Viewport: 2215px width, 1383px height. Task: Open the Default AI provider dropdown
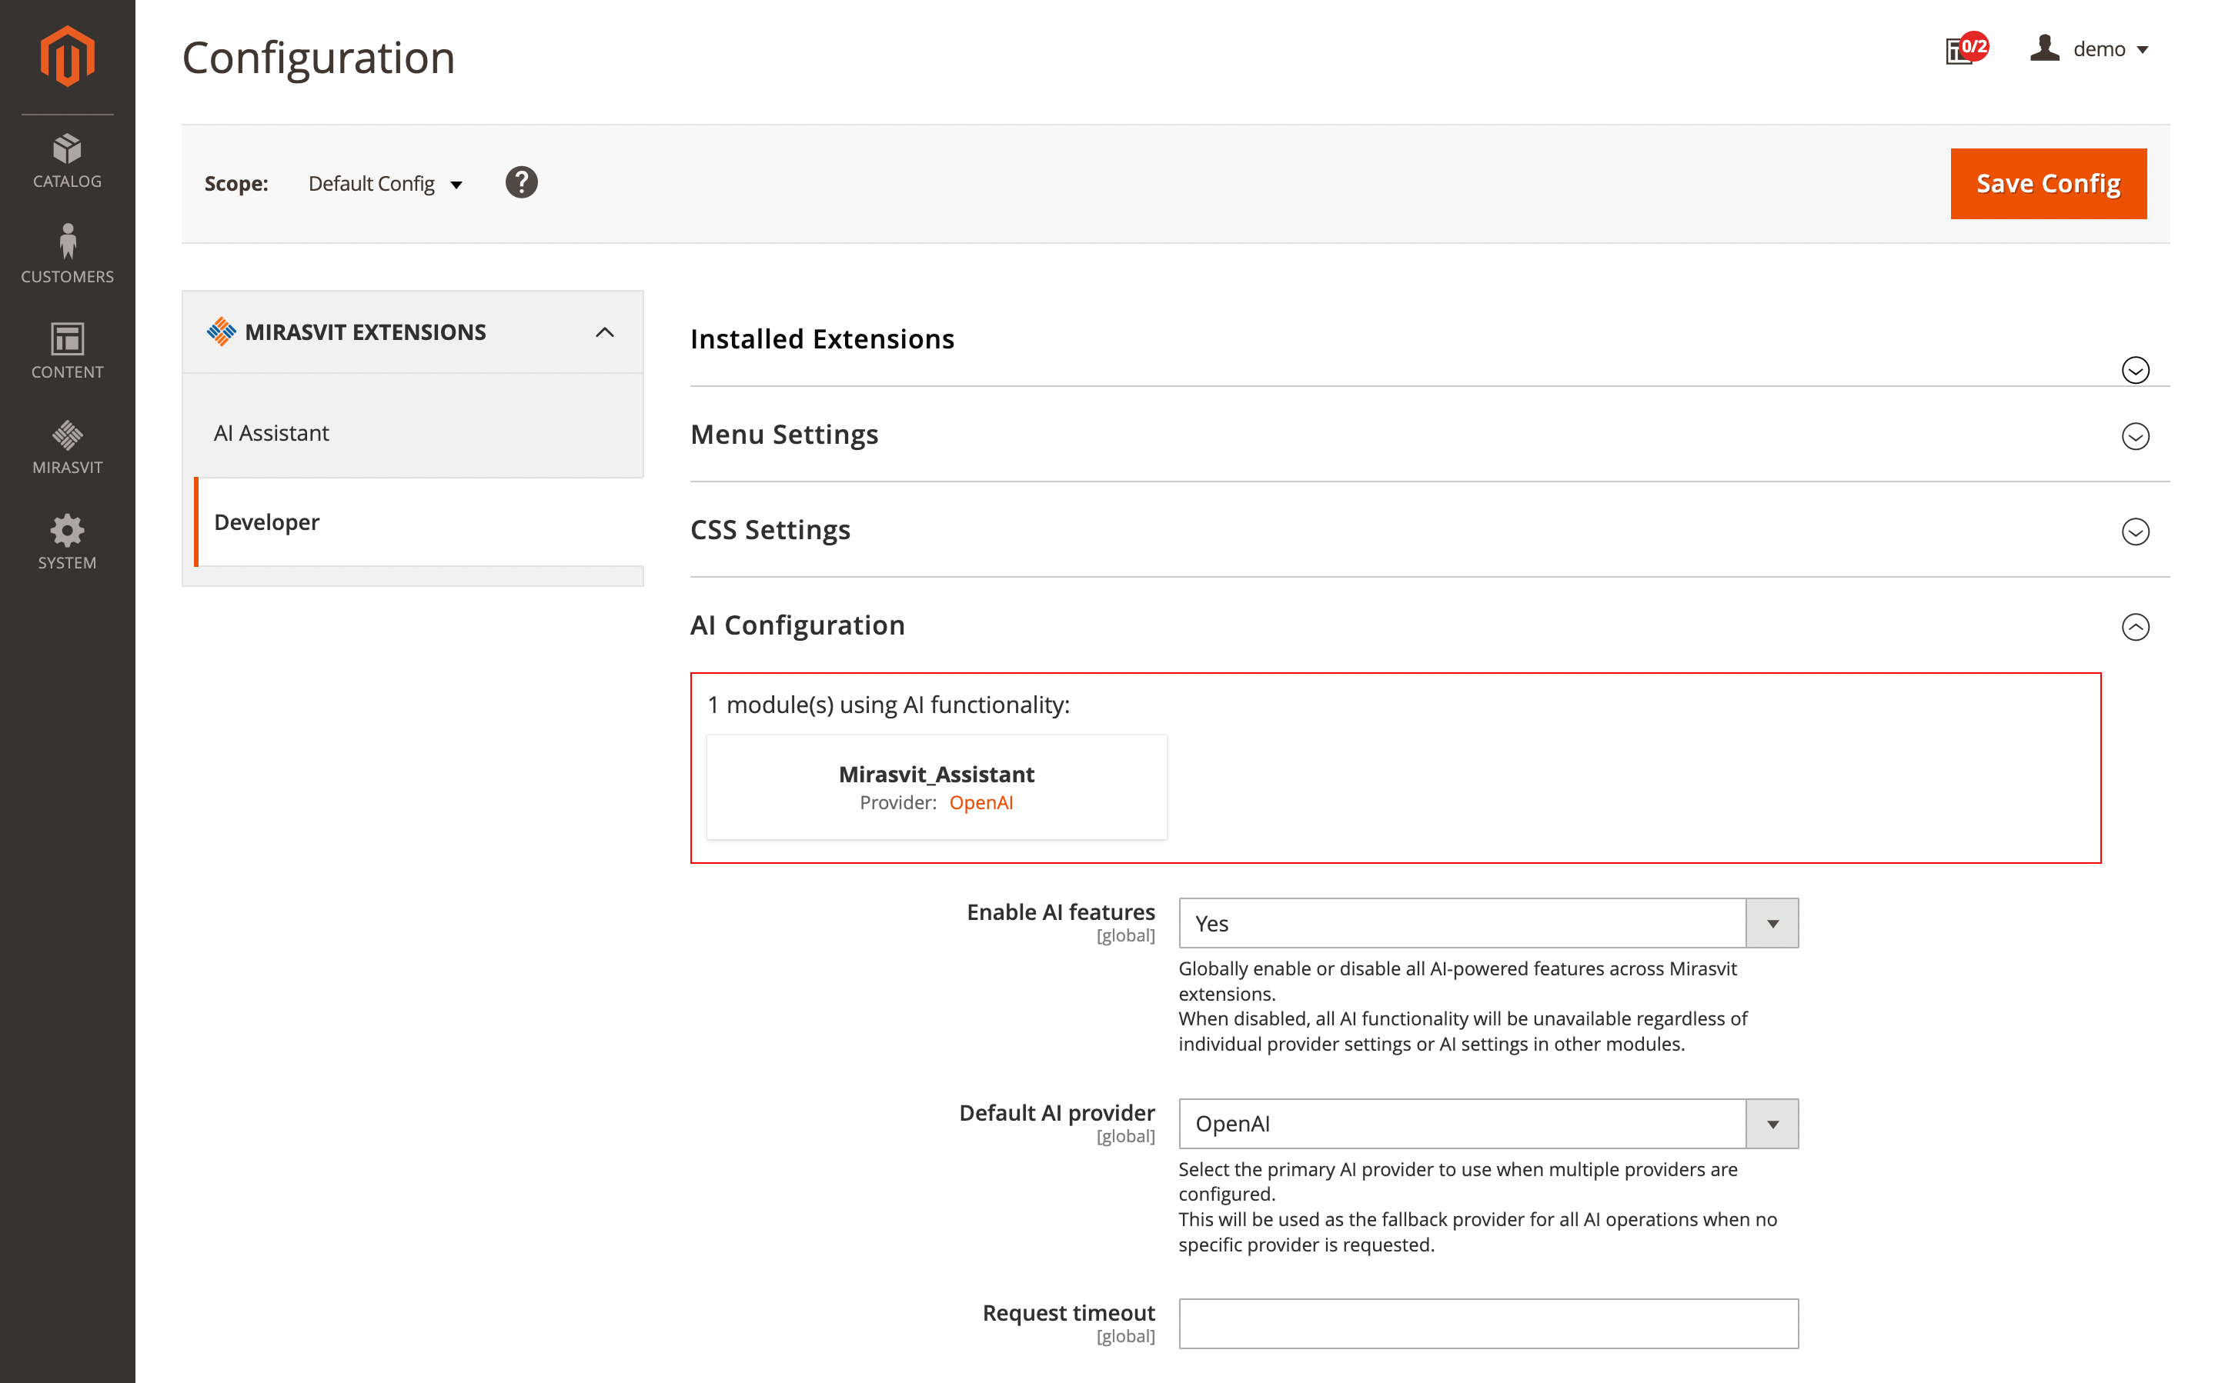[x=1488, y=1123]
